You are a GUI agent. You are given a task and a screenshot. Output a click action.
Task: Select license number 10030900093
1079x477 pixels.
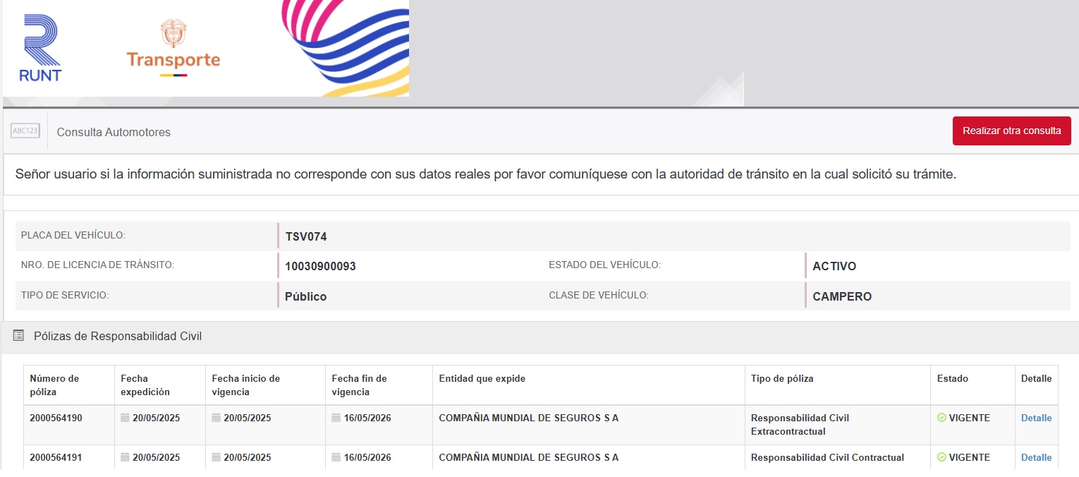320,267
